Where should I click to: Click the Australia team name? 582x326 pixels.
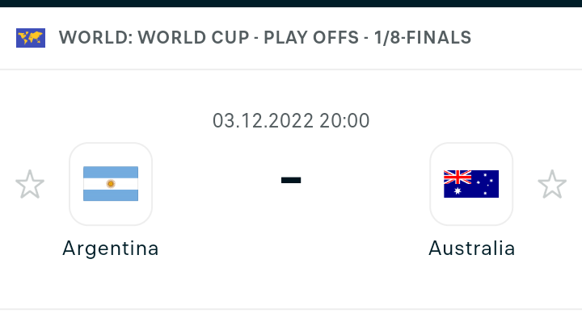[471, 249]
